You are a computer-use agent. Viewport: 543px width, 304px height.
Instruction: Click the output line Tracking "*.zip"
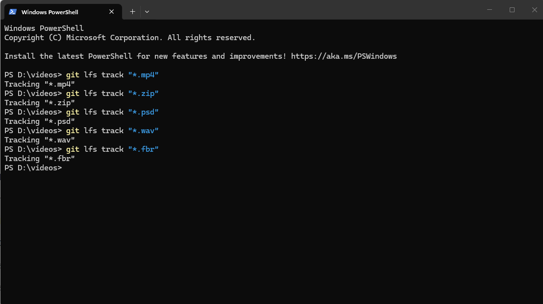(x=40, y=103)
